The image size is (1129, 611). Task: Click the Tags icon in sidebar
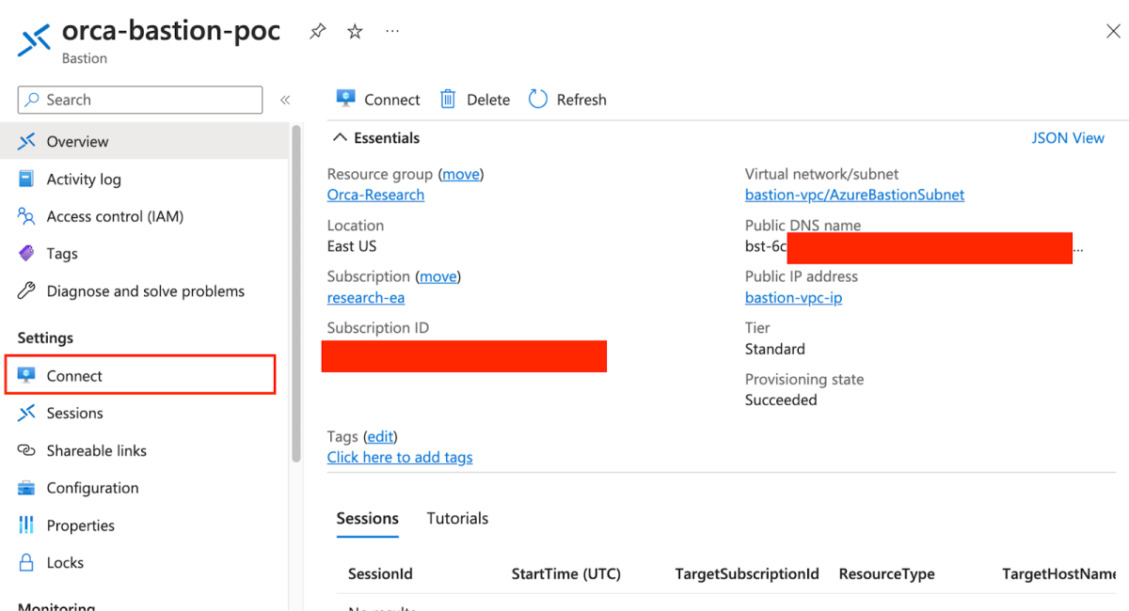coord(26,254)
